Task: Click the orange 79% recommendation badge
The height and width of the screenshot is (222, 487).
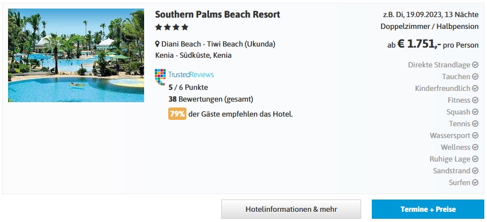Action: (x=177, y=114)
